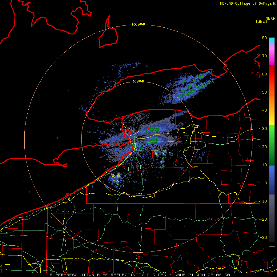Click the 10 value on the dBZ scale
Viewport: 277px width, 277px height.
point(264,165)
